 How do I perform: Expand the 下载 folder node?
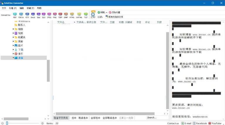click(x=13, y=50)
